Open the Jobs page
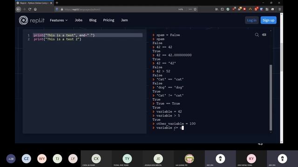The height and width of the screenshot is (167, 298). pyautogui.click(x=79, y=20)
